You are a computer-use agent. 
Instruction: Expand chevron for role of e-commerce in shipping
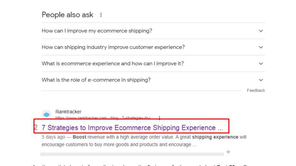point(261,80)
